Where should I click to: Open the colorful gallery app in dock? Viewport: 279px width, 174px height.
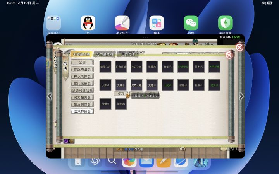tap(129, 162)
